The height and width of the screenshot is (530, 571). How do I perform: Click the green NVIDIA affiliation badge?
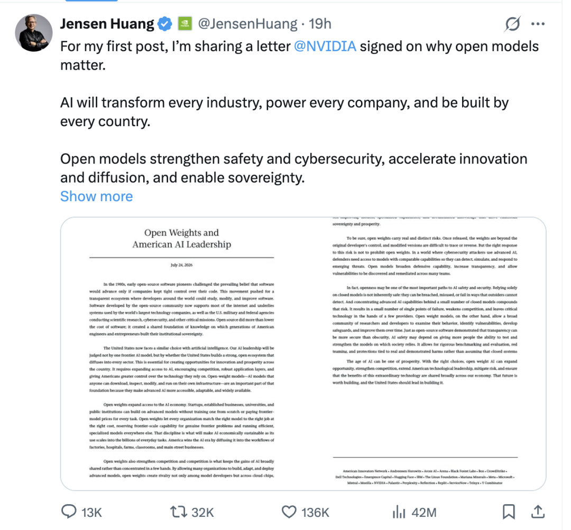tap(185, 24)
